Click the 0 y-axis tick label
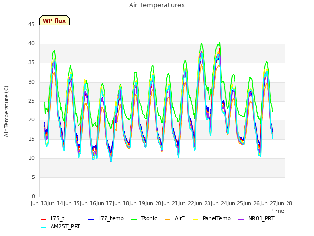This screenshot has width=314, height=236. (33, 196)
